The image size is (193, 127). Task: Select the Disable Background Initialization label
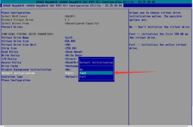[26, 70]
